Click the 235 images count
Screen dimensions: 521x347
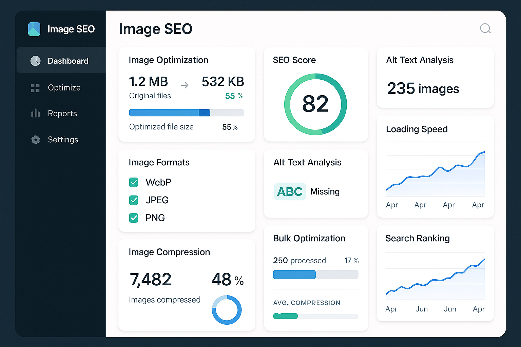click(423, 89)
